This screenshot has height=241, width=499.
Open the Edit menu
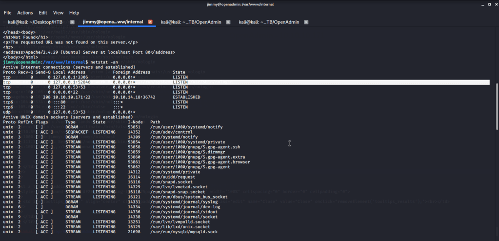(x=43, y=12)
